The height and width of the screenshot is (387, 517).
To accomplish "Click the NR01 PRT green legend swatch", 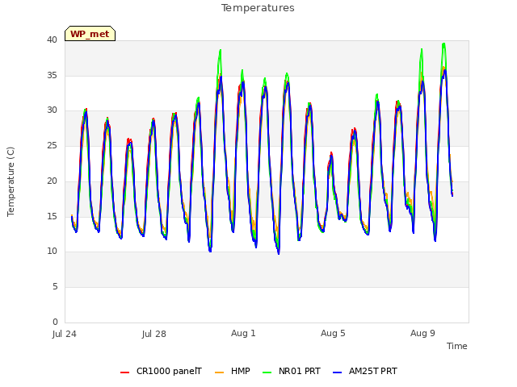I will click(267, 372).
